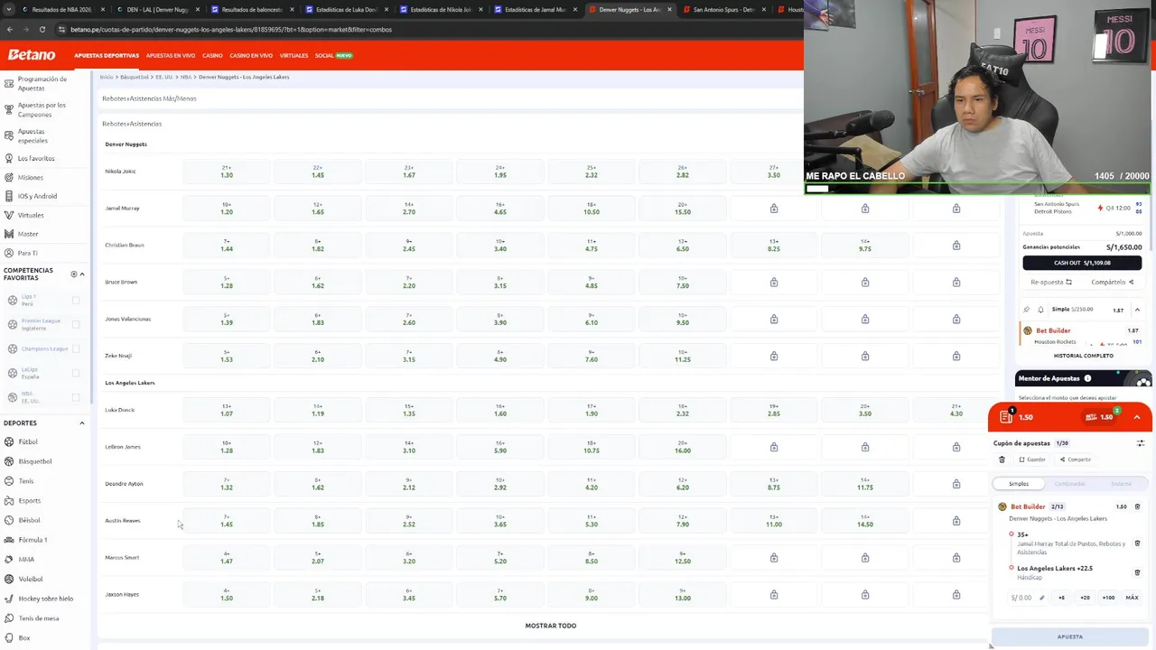
Task: Show Mentor de Apuestas info icon
Action: 1087,378
